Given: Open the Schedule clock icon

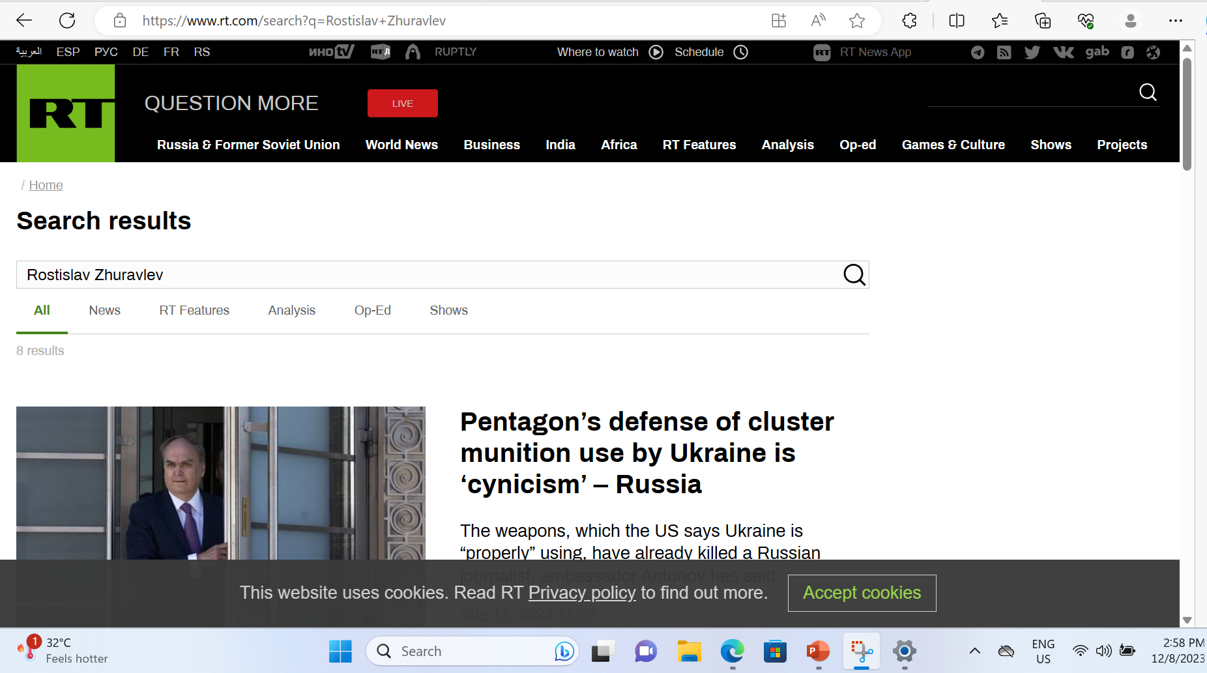Looking at the screenshot, I should point(741,52).
